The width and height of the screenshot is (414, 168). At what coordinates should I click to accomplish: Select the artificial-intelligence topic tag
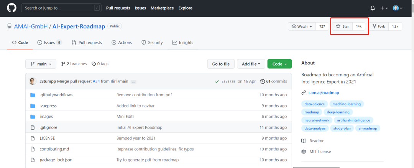353,120
